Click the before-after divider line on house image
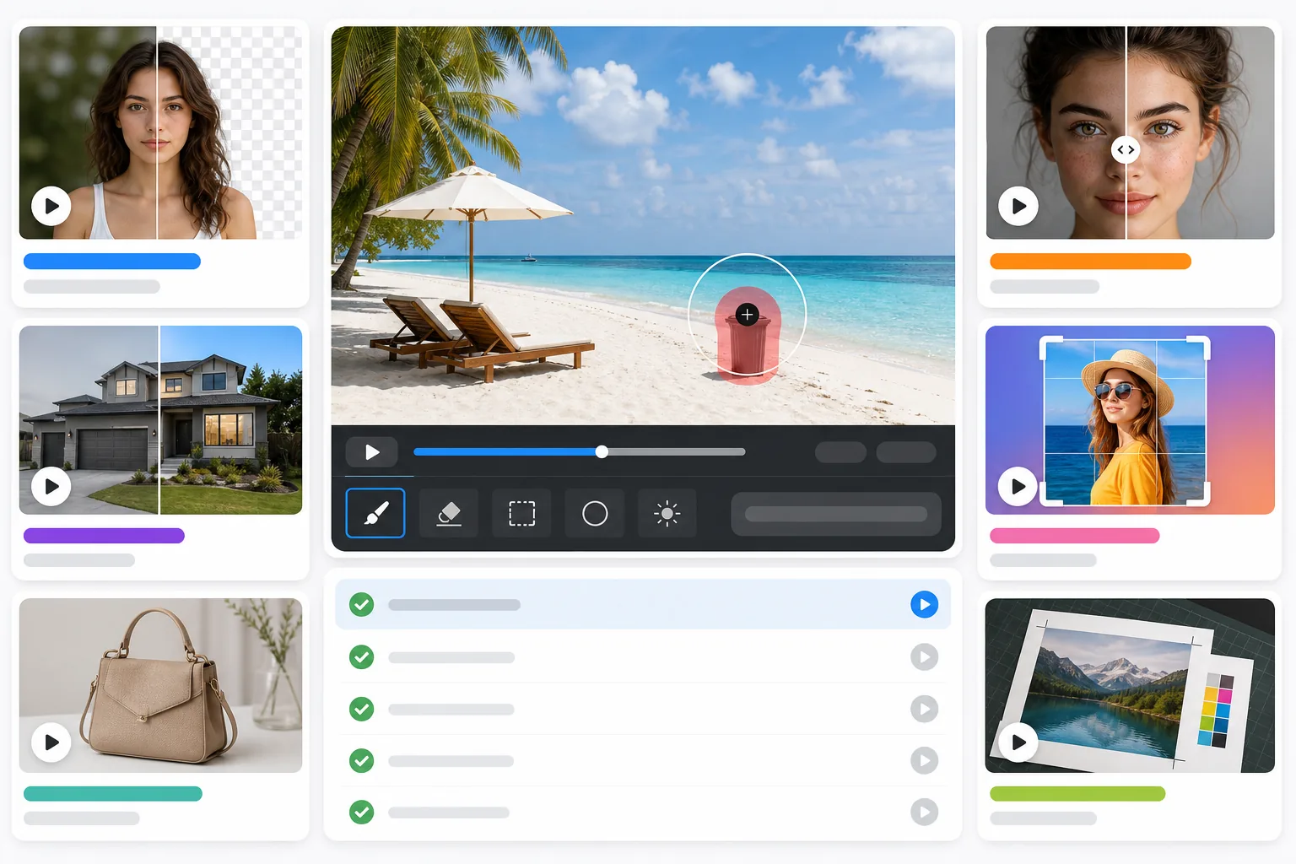Image resolution: width=1296 pixels, height=864 pixels. tap(159, 420)
